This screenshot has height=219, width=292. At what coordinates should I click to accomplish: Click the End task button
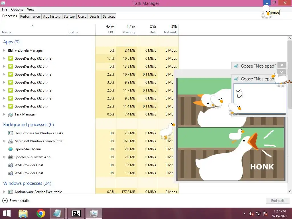coord(277,201)
